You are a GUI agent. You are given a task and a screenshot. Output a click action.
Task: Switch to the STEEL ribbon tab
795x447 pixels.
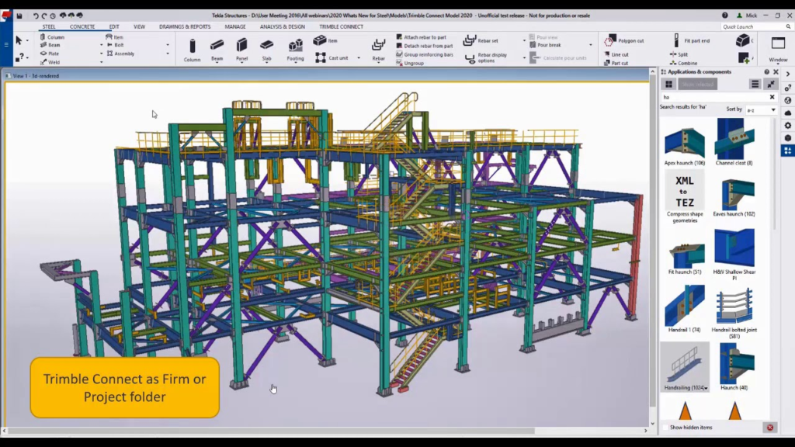click(x=49, y=27)
